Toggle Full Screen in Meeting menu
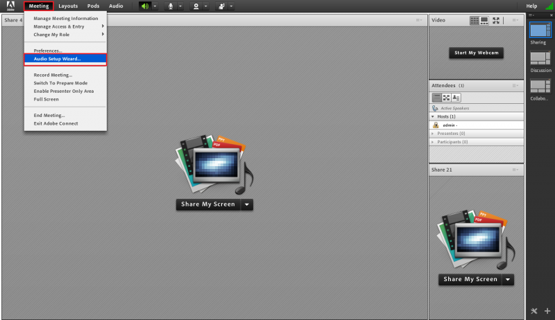This screenshot has height=320, width=555. [x=46, y=99]
